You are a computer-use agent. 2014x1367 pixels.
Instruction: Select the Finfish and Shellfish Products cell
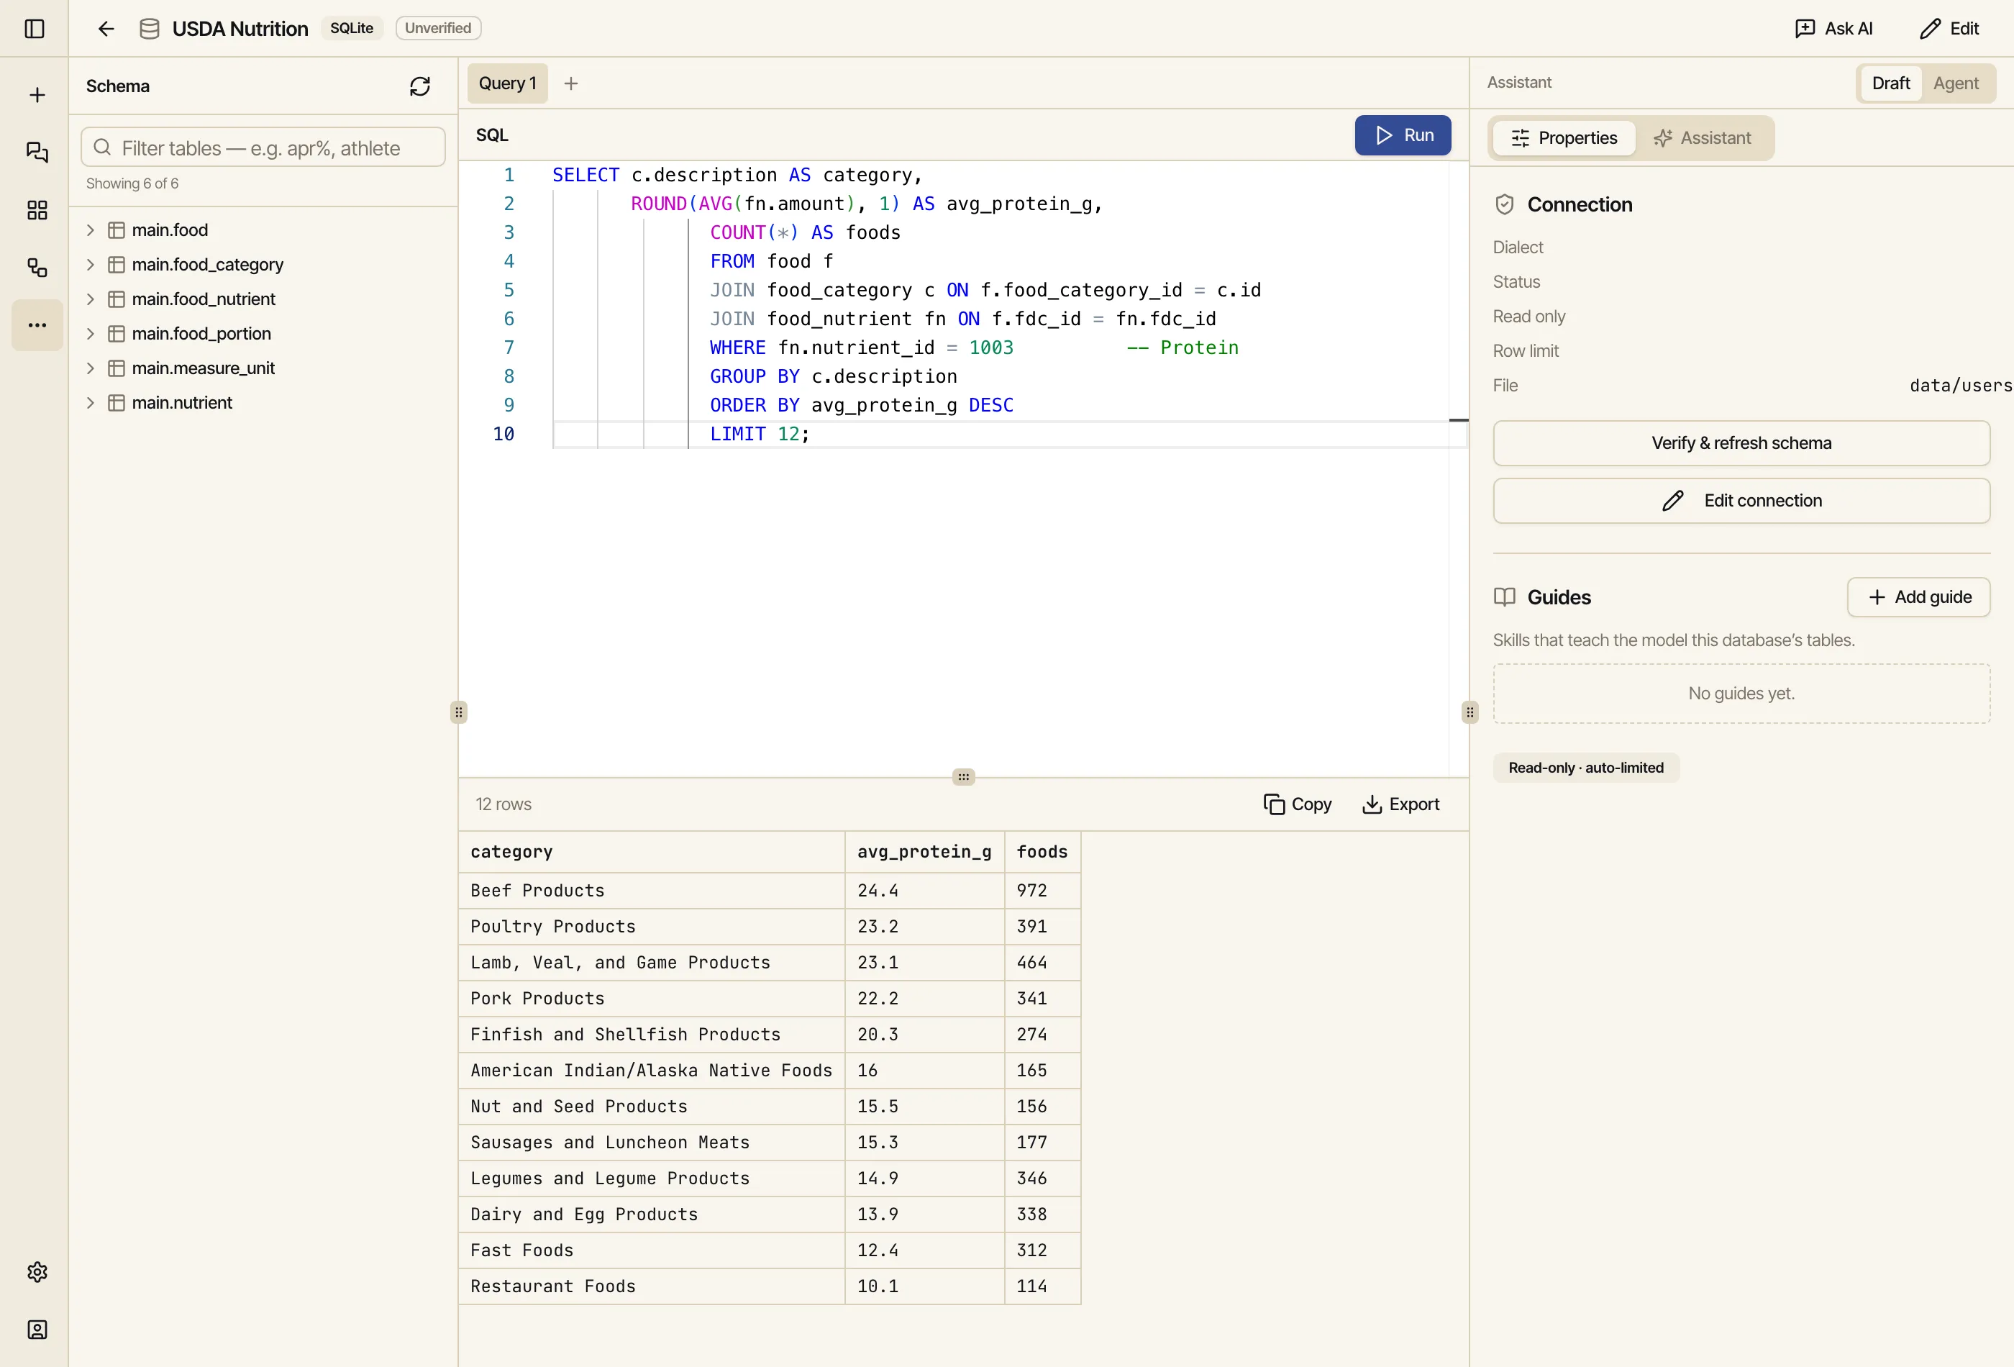tap(652, 1034)
